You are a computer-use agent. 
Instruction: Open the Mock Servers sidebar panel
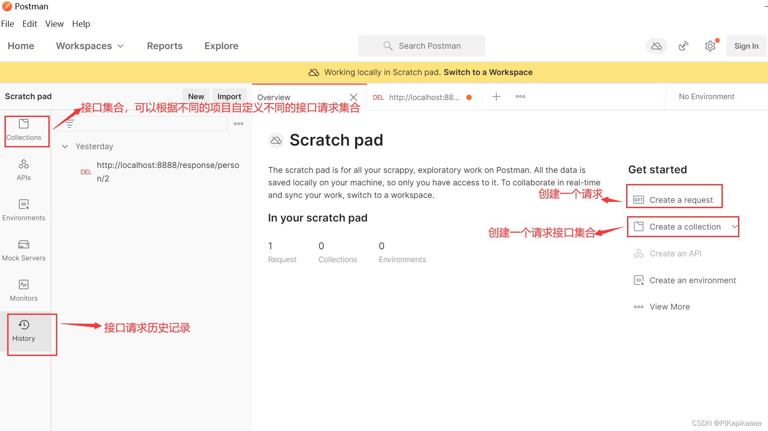click(24, 251)
